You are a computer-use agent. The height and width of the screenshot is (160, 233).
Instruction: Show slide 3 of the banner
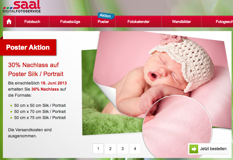(123, 149)
